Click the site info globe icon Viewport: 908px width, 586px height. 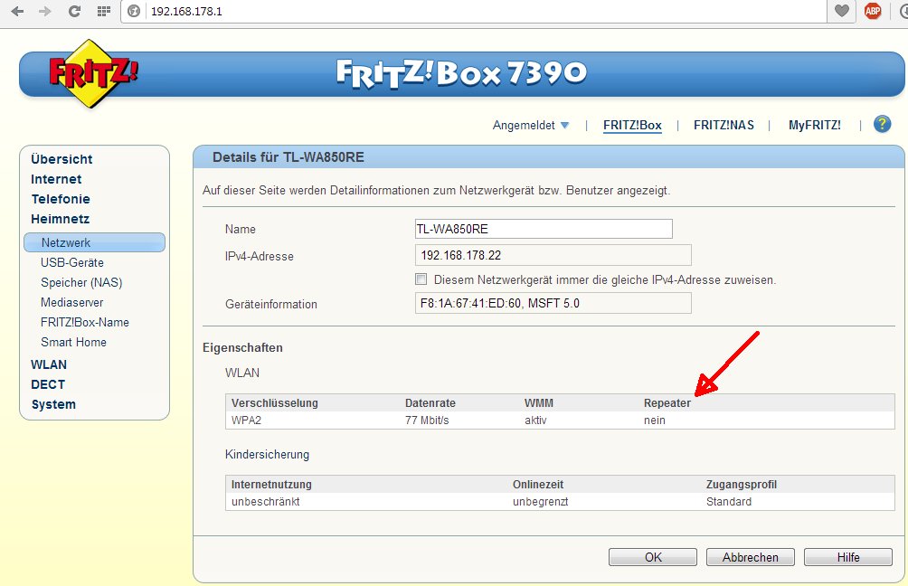pyautogui.click(x=134, y=11)
